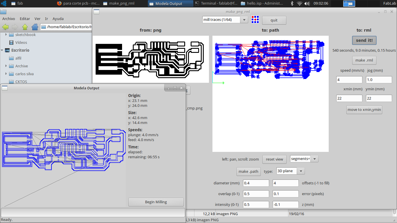397x223 pixels.
Task: Switch to Terminal window in taskbar
Action: click(x=216, y=3)
